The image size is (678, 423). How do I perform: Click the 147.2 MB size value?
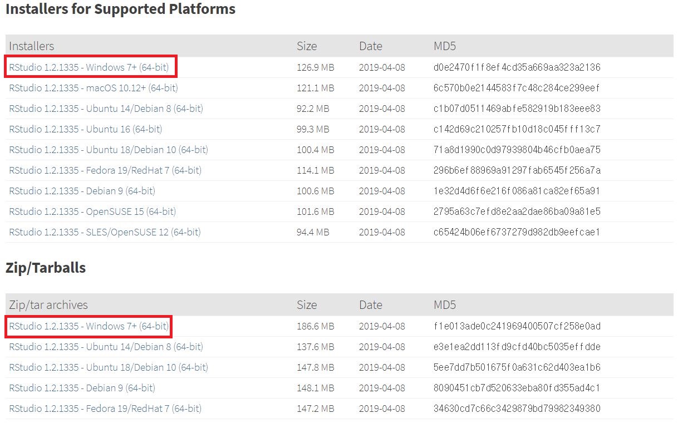316,409
